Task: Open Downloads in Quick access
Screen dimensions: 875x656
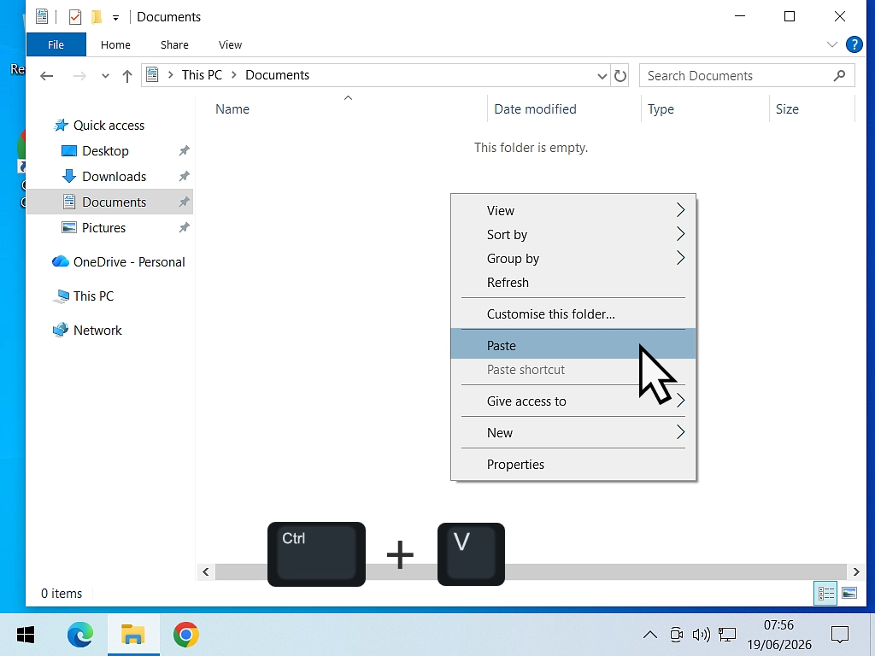Action: tap(114, 177)
